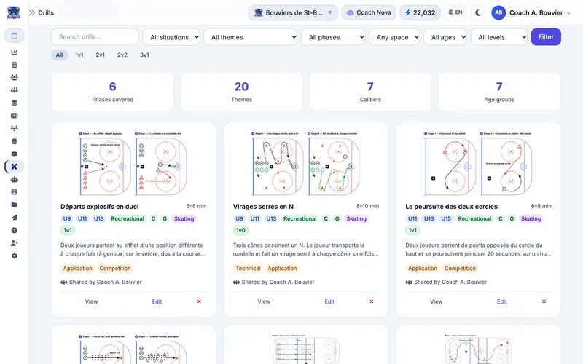Viewport: 583px width, 364px height.
Task: Click the 7 Calibers stat card
Action: pyautogui.click(x=370, y=92)
